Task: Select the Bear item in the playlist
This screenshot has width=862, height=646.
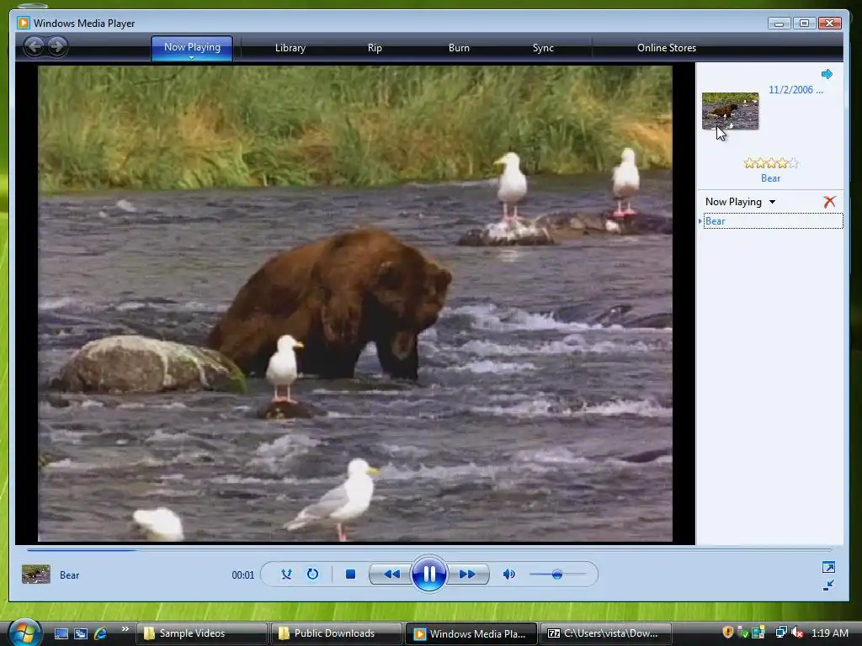Action: coord(773,221)
